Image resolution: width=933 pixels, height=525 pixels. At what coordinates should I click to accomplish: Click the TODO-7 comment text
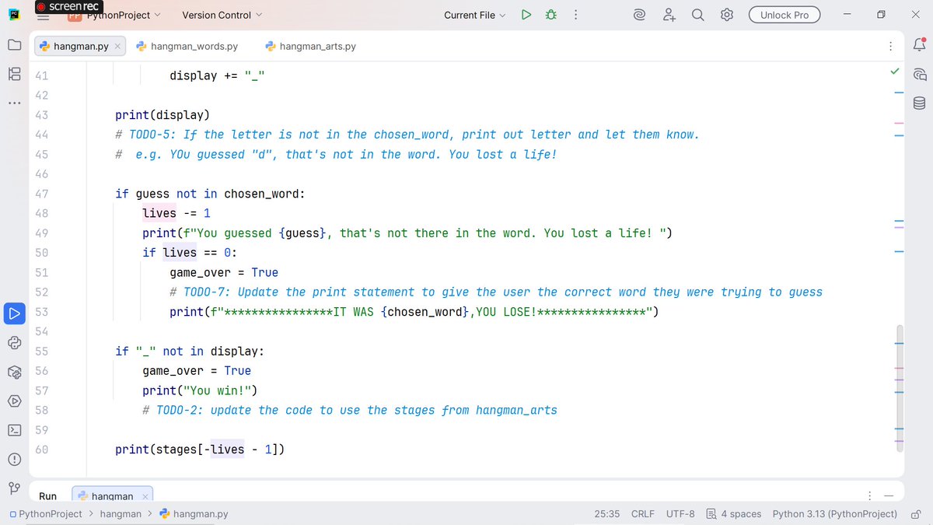tap(496, 292)
